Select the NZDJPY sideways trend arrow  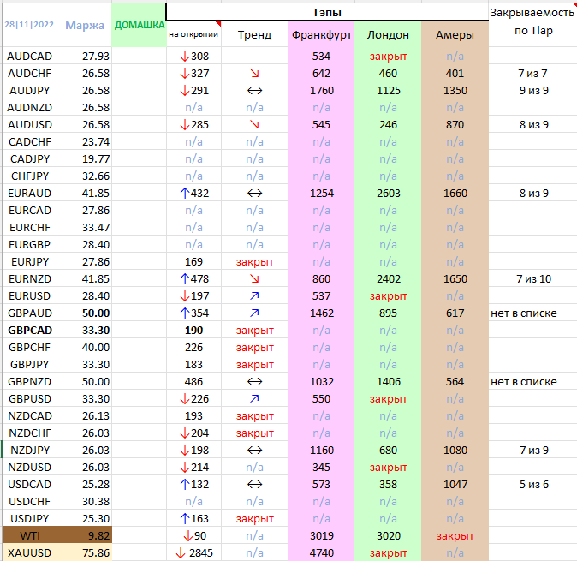click(254, 450)
